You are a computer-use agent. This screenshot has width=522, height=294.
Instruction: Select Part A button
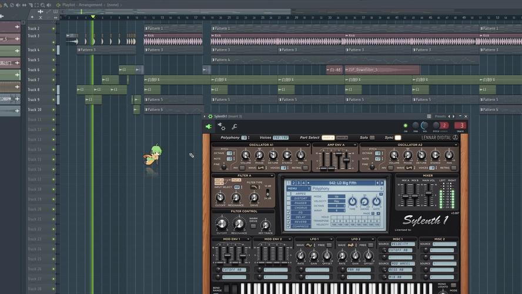(328, 138)
